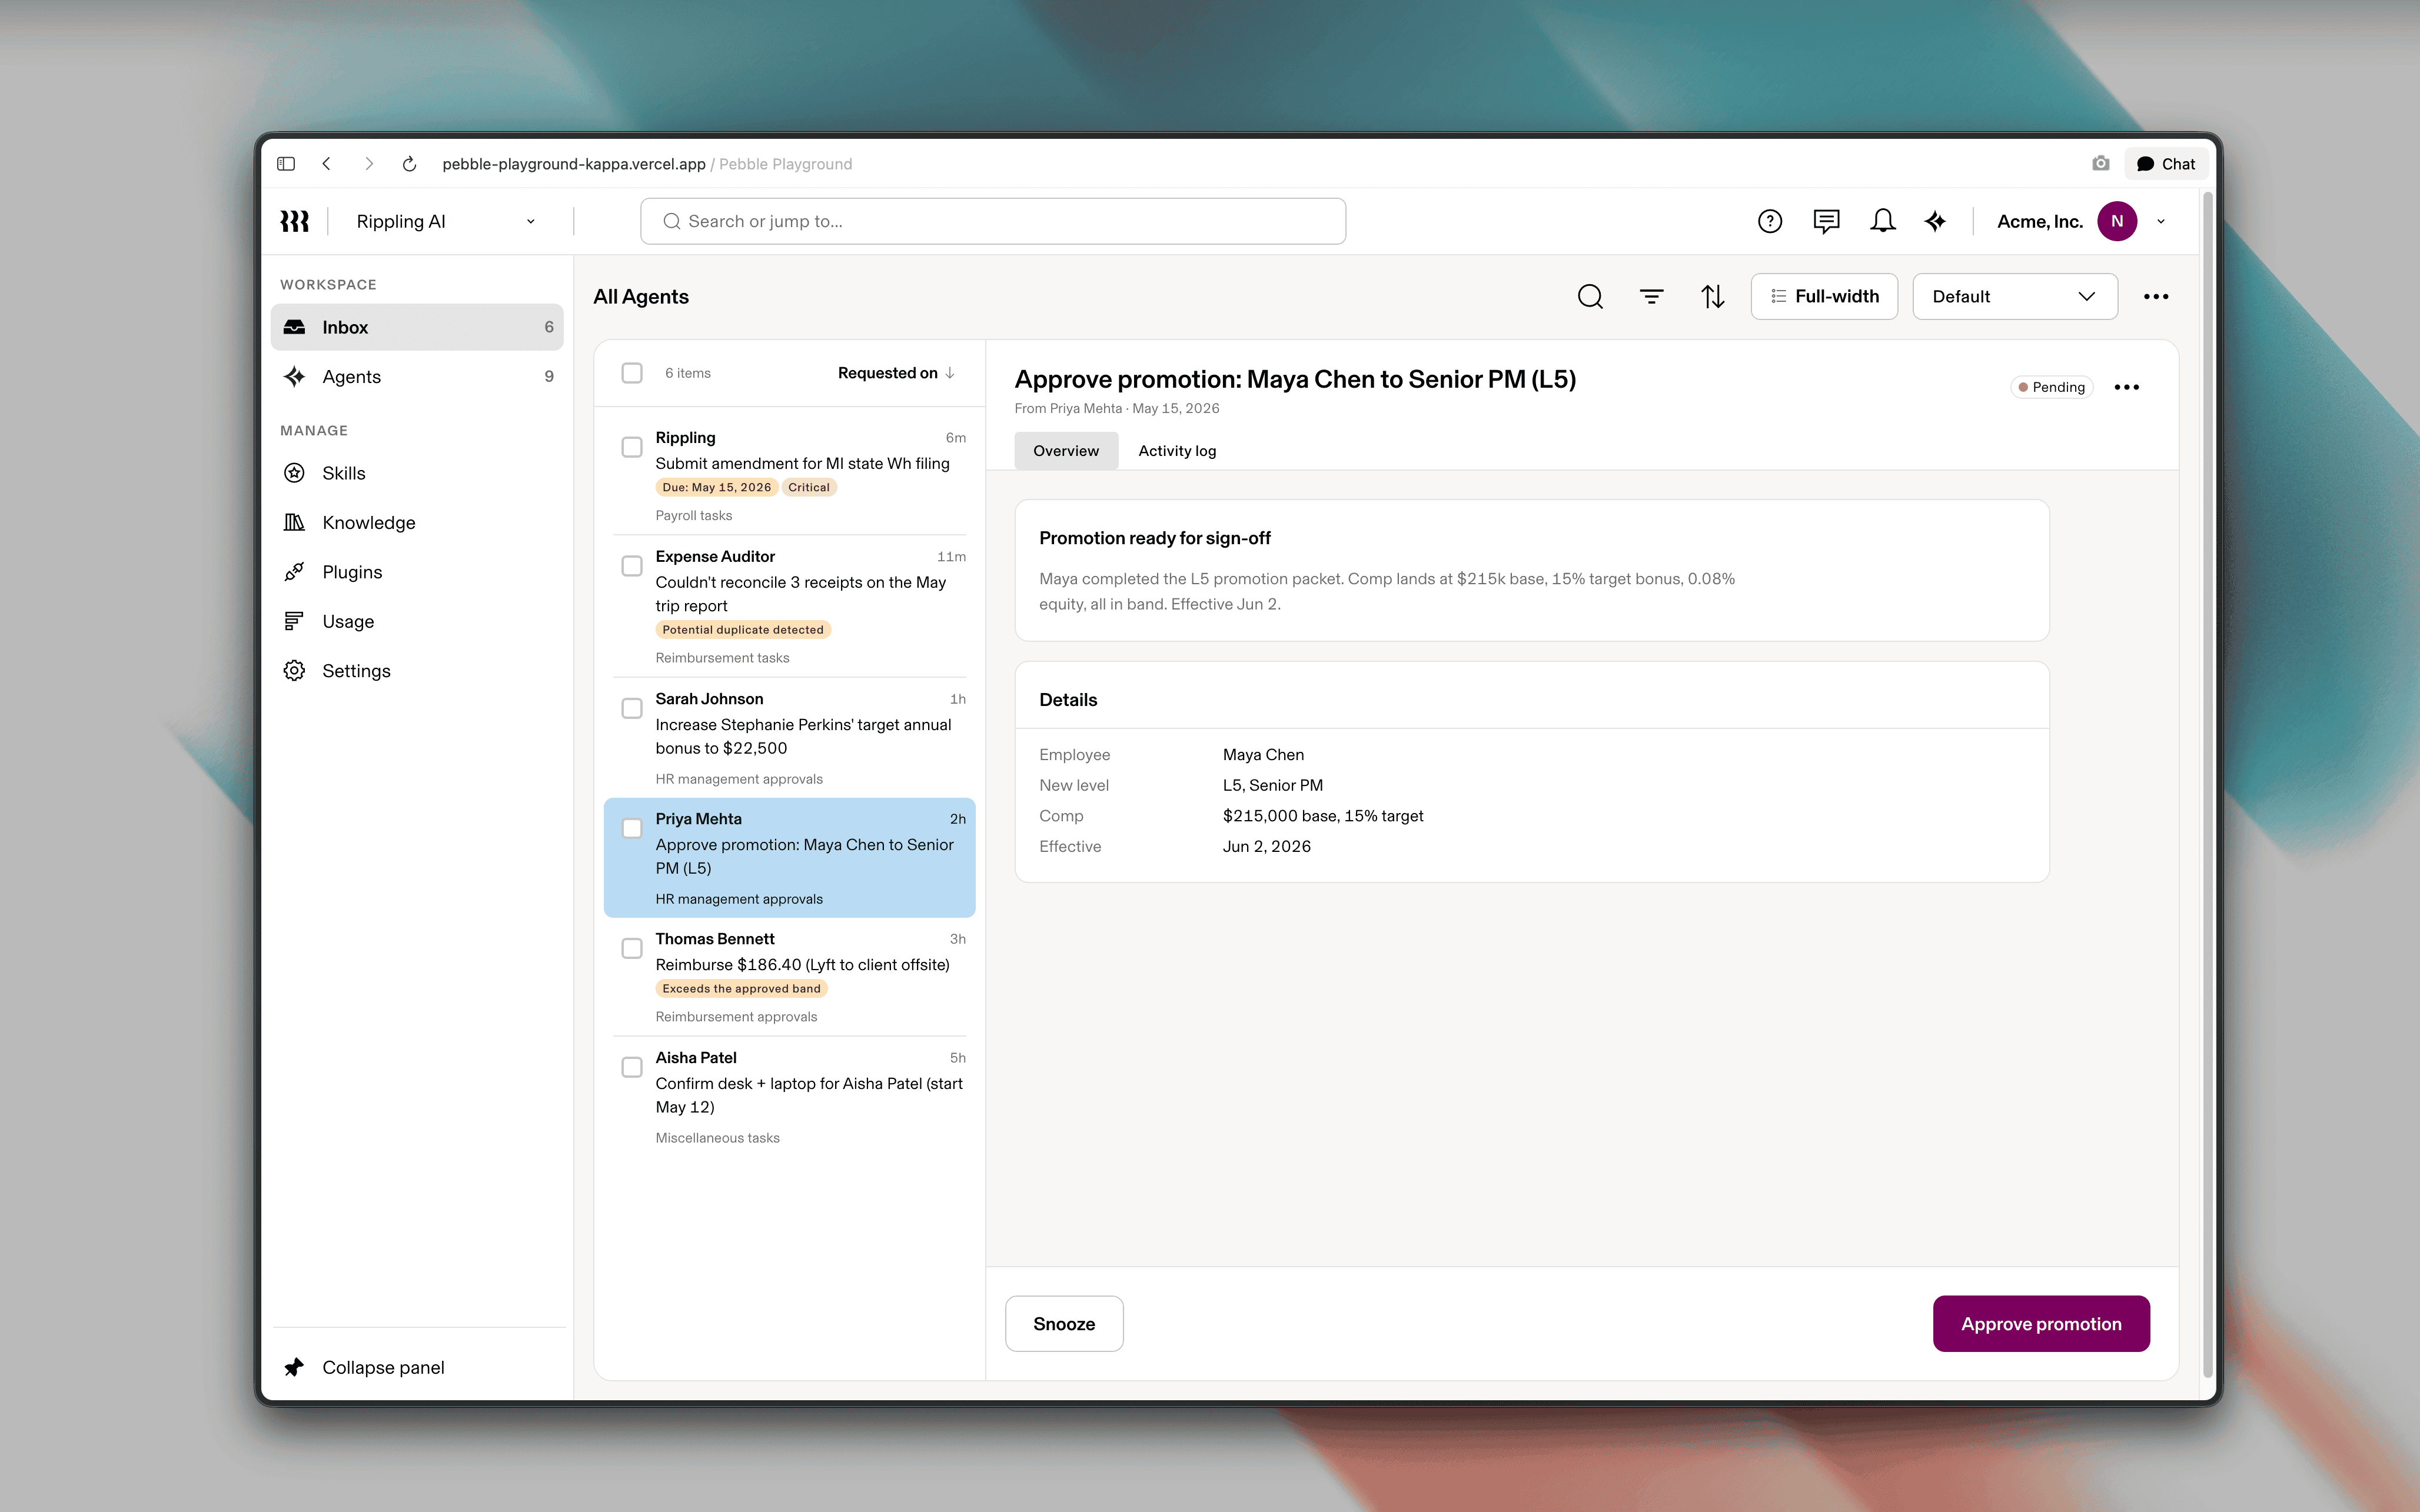Open Usage in the Manage section

coord(417,621)
